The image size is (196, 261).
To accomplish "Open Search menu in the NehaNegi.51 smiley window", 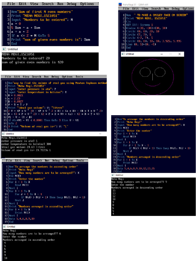I will pos(156,8).
